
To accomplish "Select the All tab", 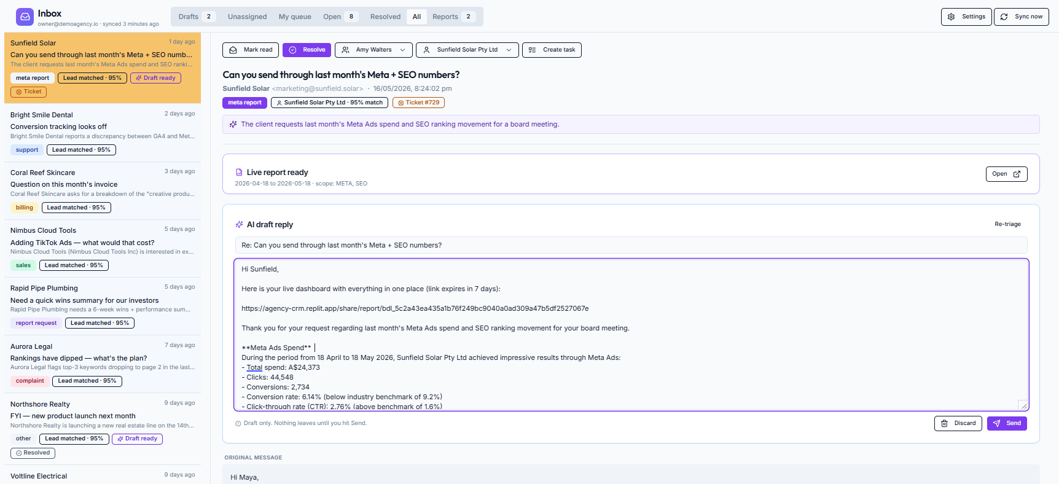I will (416, 17).
